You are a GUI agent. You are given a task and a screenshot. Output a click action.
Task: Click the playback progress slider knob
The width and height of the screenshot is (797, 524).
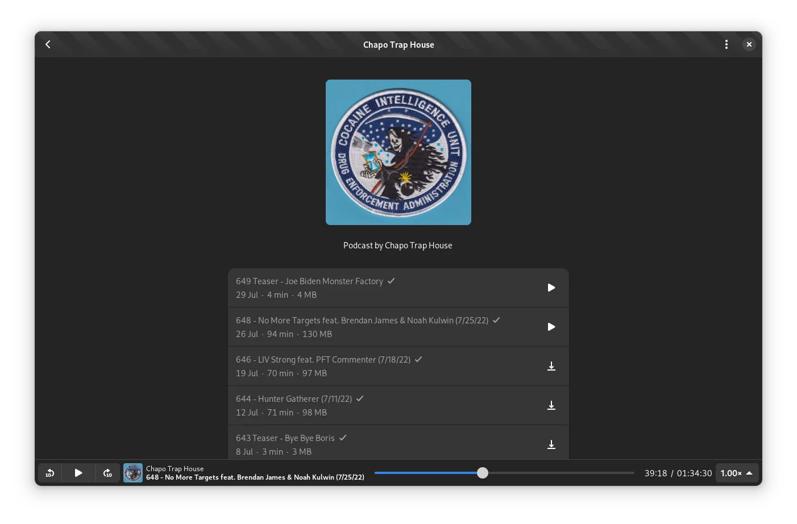(483, 473)
